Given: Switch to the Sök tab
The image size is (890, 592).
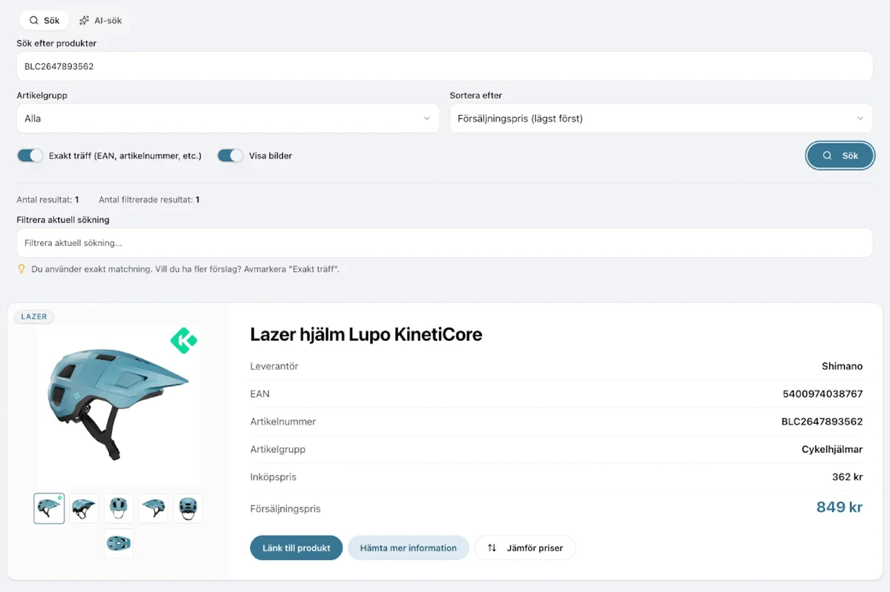Looking at the screenshot, I should (44, 20).
